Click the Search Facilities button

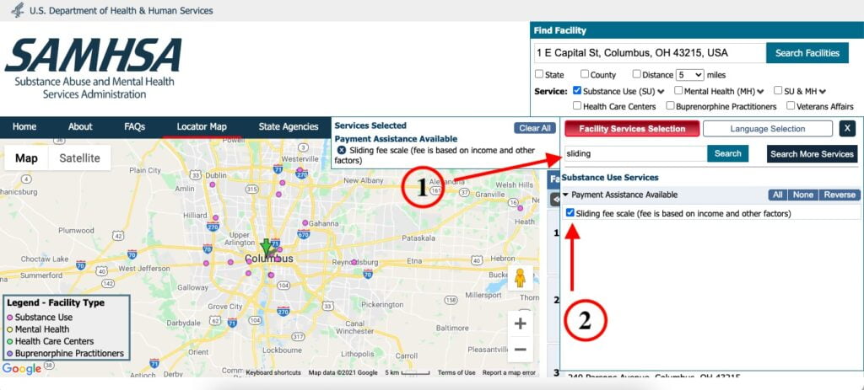pos(807,53)
